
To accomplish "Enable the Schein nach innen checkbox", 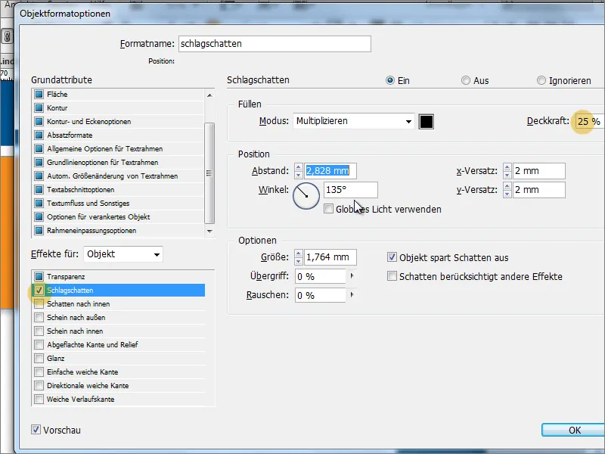I will [x=39, y=331].
